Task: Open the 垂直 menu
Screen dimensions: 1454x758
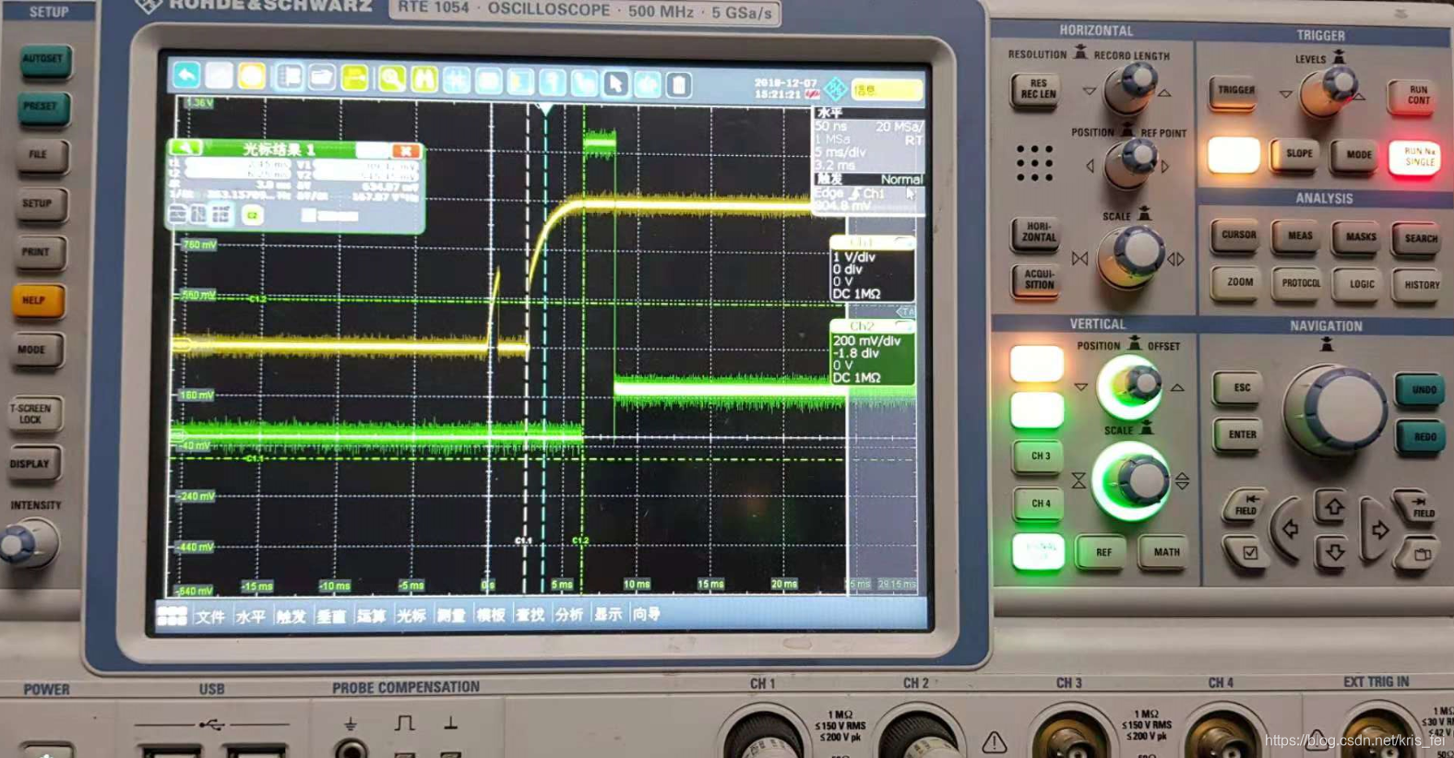Action: (x=331, y=616)
